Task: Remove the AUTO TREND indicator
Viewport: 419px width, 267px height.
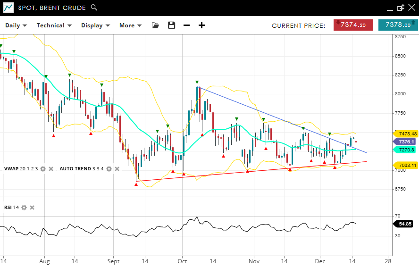Action: [117, 168]
